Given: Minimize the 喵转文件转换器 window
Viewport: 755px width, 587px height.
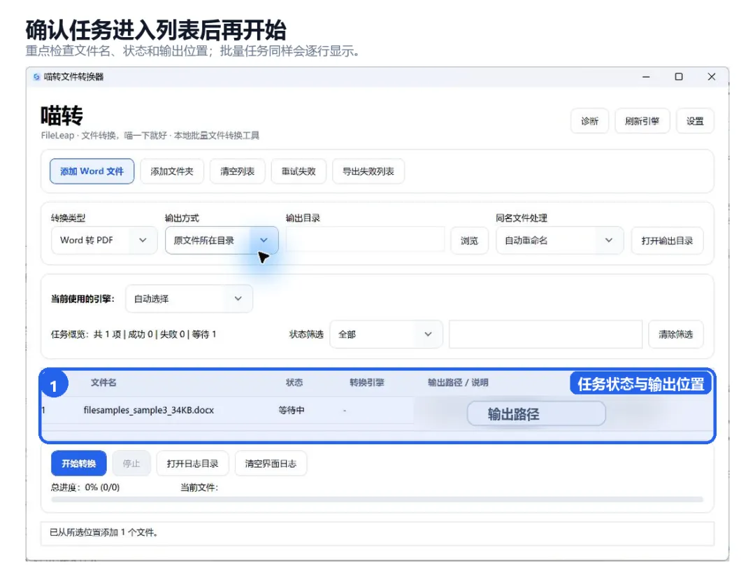Looking at the screenshot, I should [646, 77].
